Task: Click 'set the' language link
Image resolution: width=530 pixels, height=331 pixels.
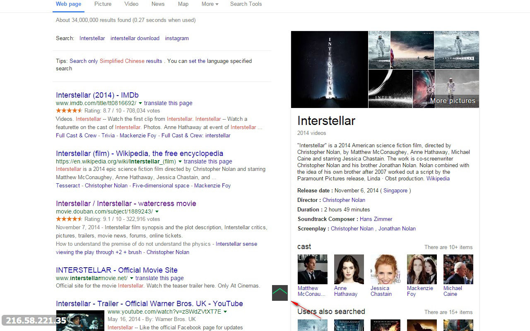Action: [x=197, y=61]
